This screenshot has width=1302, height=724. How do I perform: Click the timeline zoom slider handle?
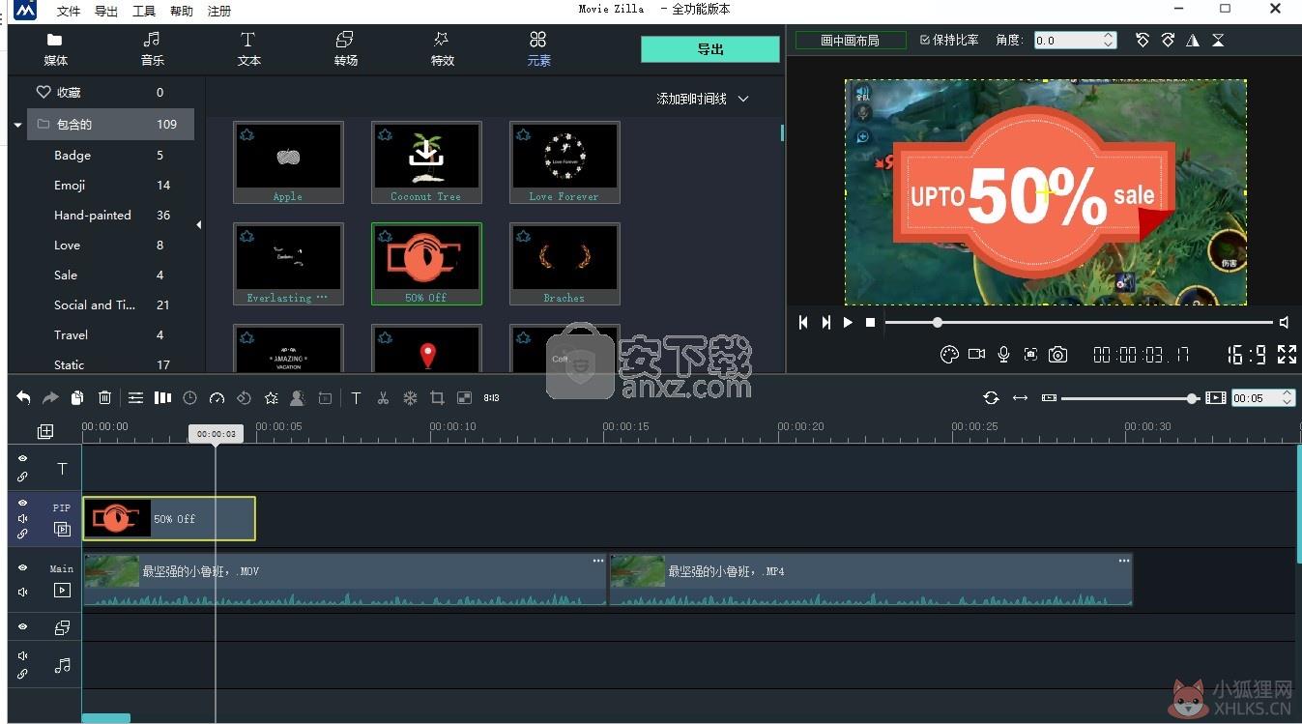[1192, 398]
